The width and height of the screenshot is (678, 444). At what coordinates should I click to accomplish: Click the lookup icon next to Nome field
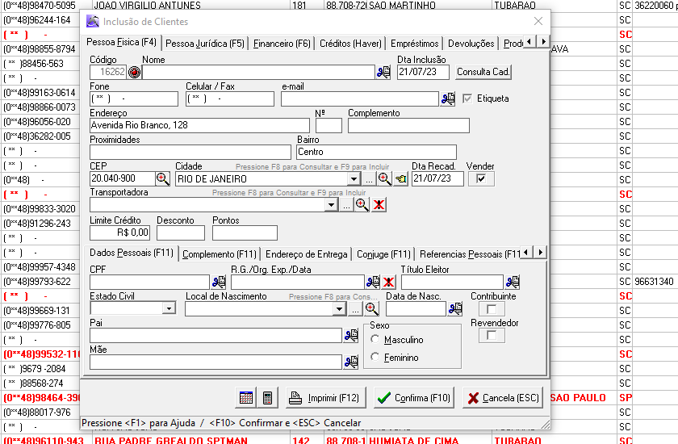click(383, 72)
